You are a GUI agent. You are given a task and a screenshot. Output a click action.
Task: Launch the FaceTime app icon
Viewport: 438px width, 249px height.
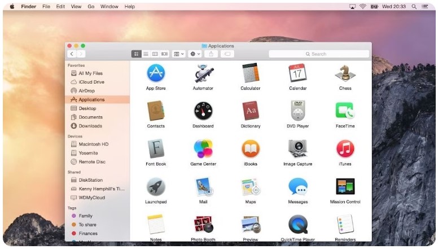click(345, 111)
